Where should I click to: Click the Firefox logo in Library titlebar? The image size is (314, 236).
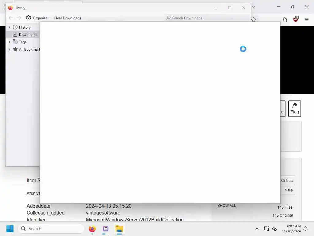click(10, 8)
